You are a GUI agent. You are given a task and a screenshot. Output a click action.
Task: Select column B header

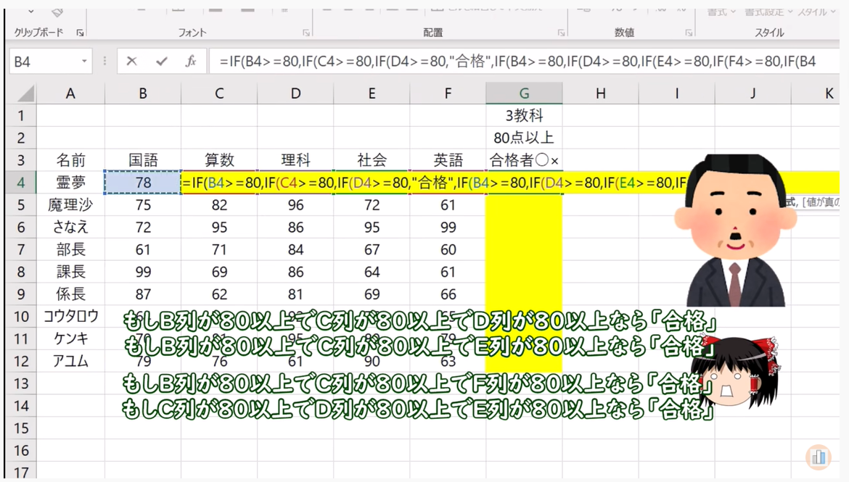[143, 93]
